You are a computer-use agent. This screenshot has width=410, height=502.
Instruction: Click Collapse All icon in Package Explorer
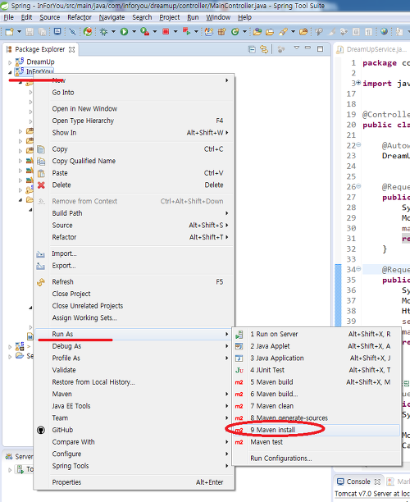252,49
